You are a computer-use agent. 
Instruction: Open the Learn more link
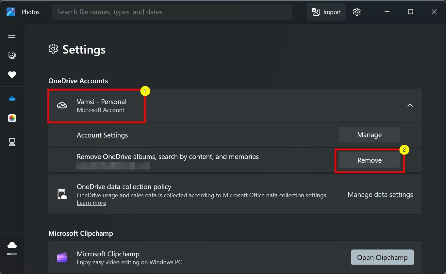(x=91, y=203)
